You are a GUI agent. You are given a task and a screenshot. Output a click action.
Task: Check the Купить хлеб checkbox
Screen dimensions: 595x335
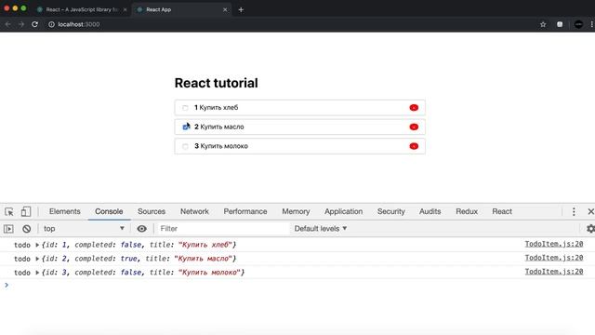click(185, 108)
